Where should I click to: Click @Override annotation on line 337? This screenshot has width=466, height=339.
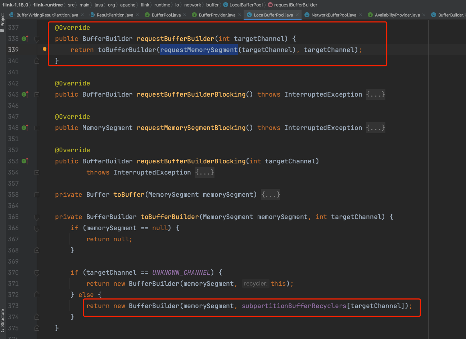click(72, 28)
